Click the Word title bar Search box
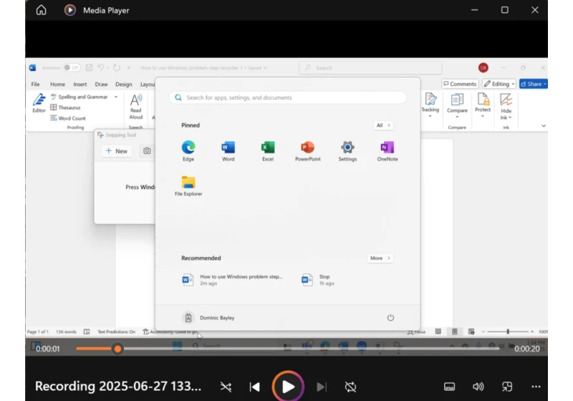The image size is (573, 401). coord(370,67)
